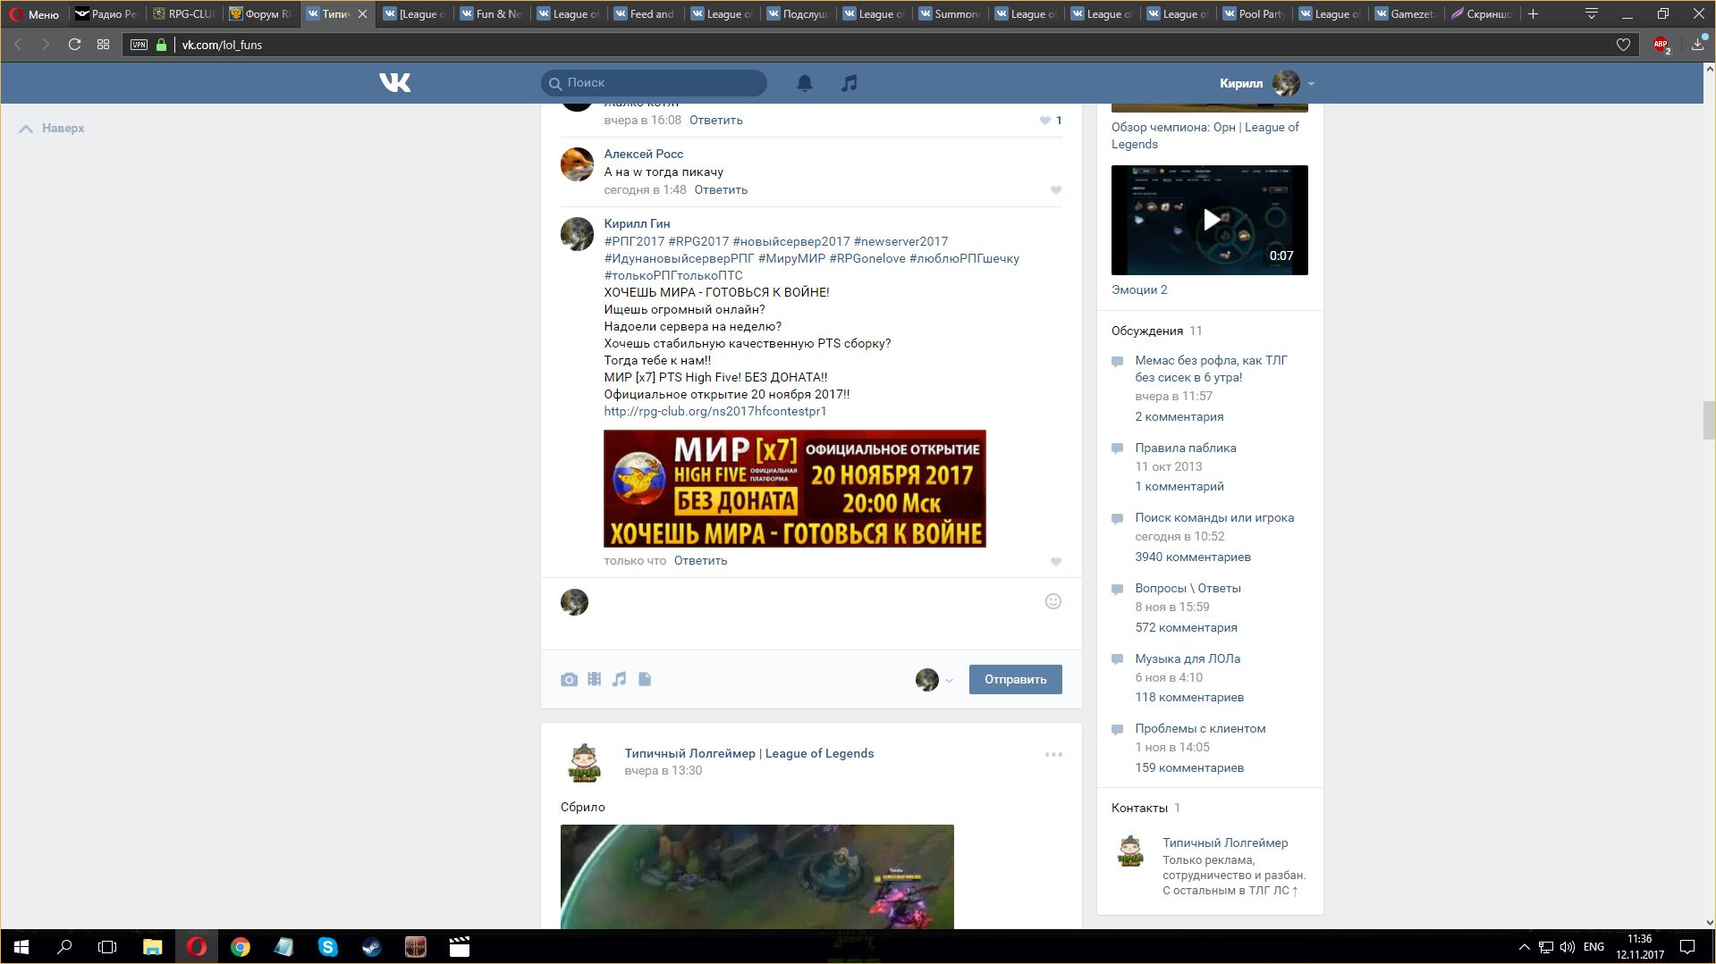The height and width of the screenshot is (964, 1716).
Task: Like Кирилл Гин's comment with banner
Action: pos(1056,562)
